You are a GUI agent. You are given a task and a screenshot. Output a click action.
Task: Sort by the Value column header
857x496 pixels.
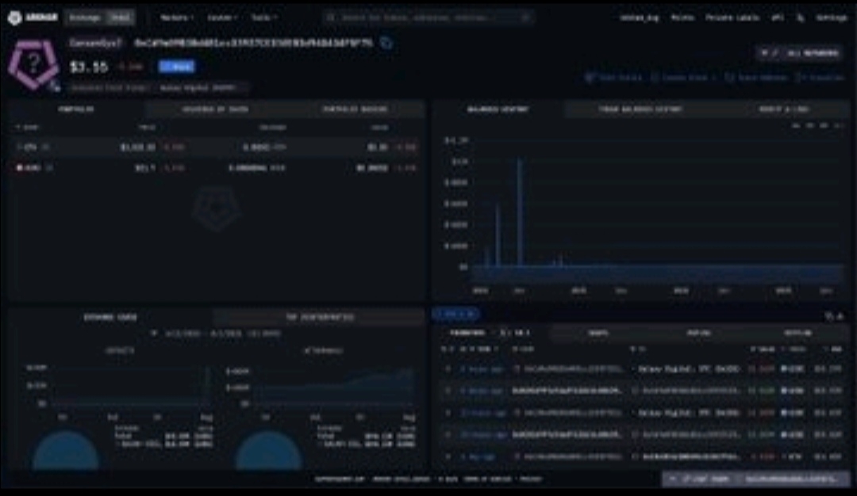[379, 127]
